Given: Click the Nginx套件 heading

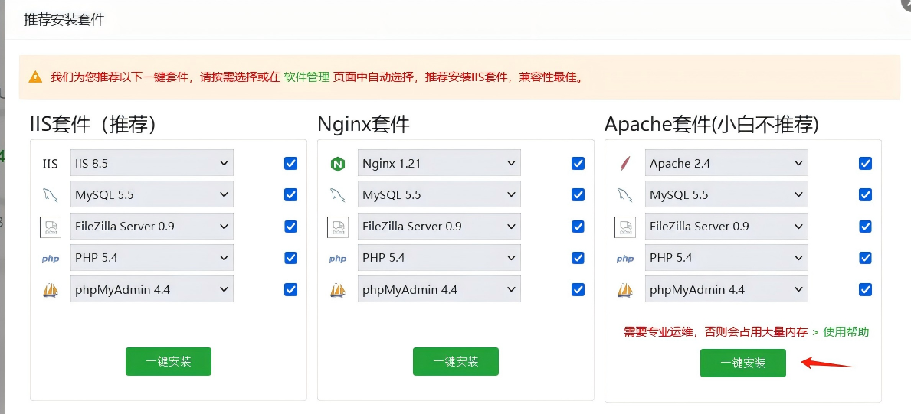Looking at the screenshot, I should pyautogui.click(x=364, y=124).
